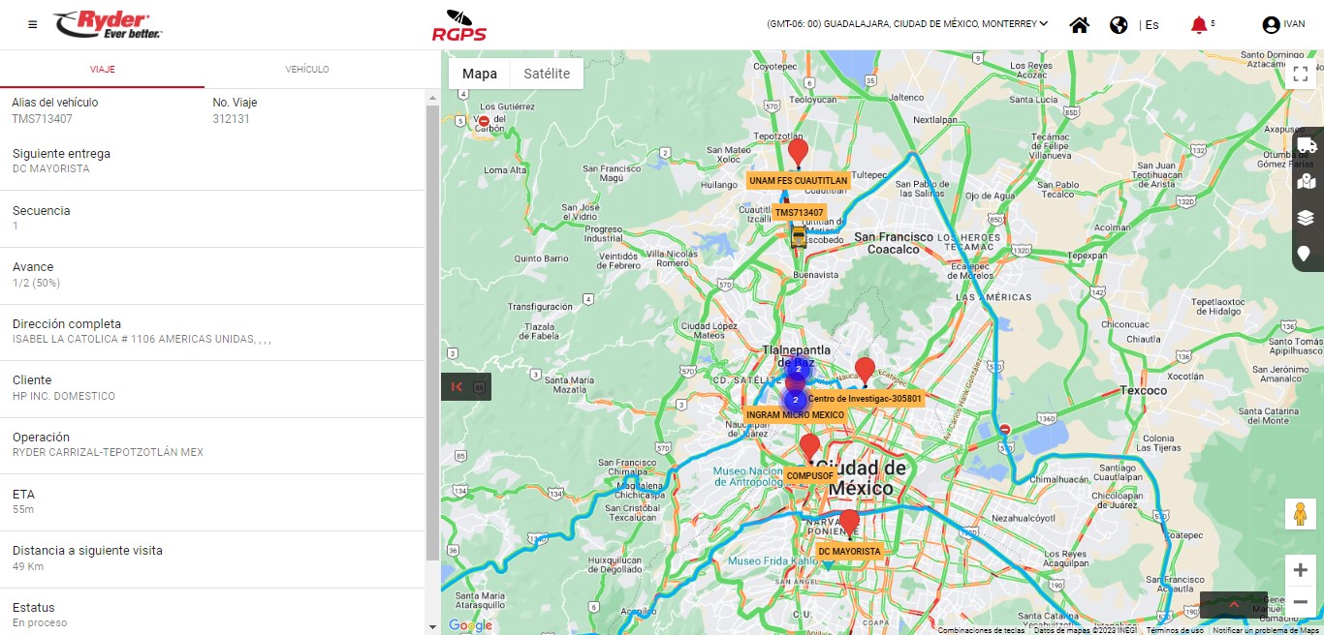Click the location pin icon in sidebar
The height and width of the screenshot is (635, 1324).
pos(1306,254)
